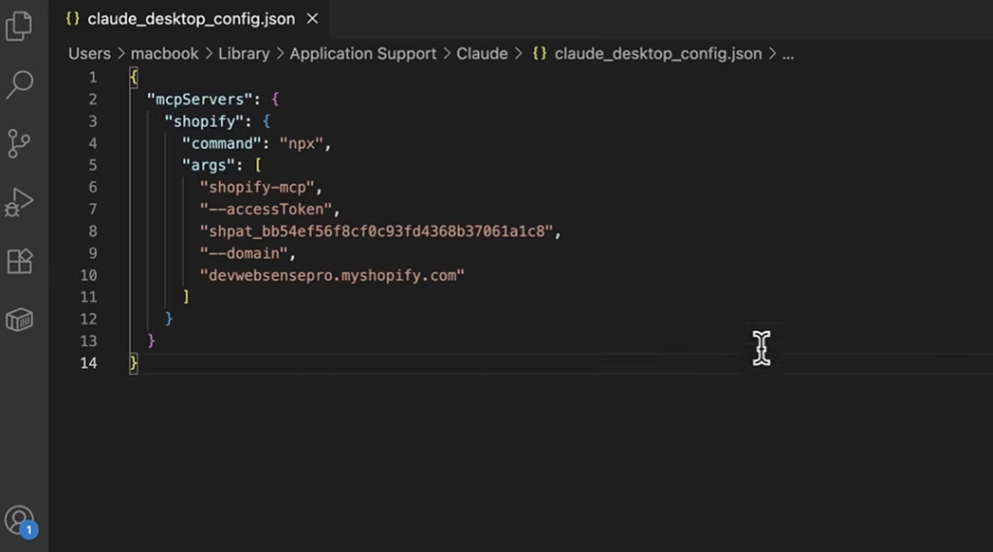Click the Claude breadcrumb segment
This screenshot has height=552, width=993.
(x=482, y=53)
